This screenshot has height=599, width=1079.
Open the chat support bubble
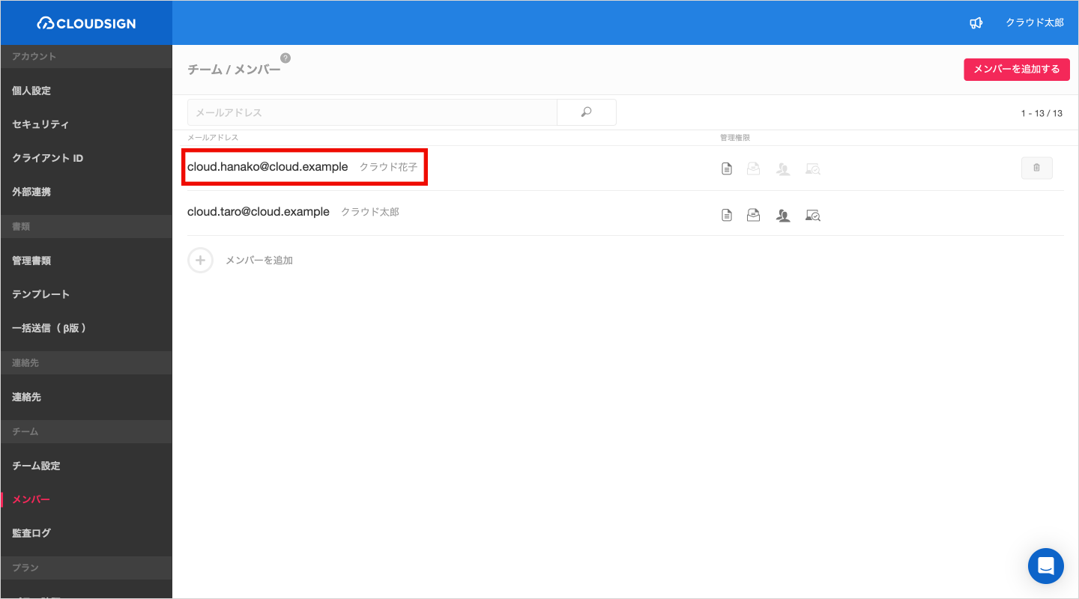1046,566
